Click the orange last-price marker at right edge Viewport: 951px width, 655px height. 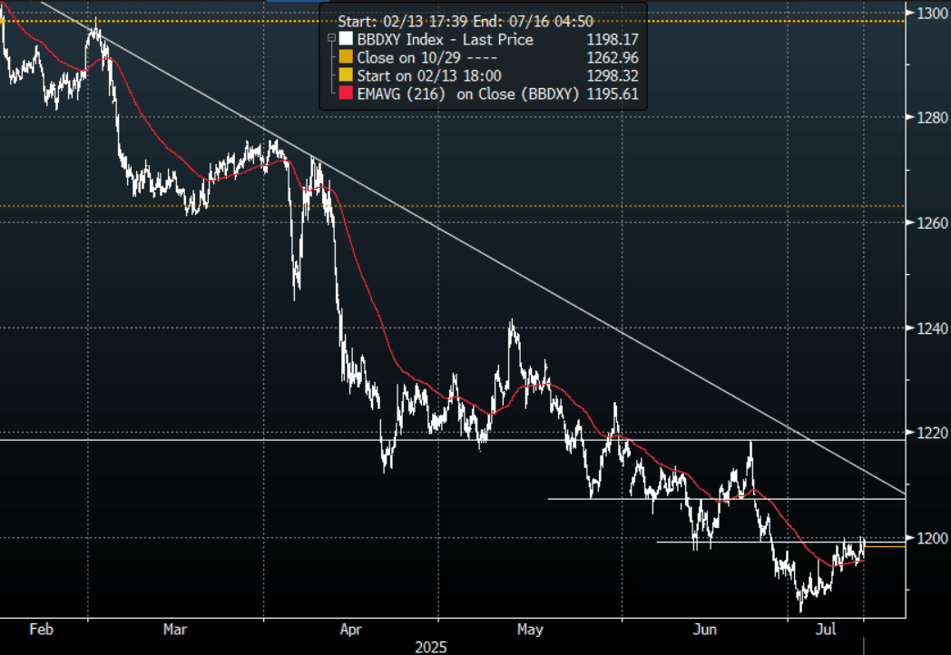tap(885, 546)
